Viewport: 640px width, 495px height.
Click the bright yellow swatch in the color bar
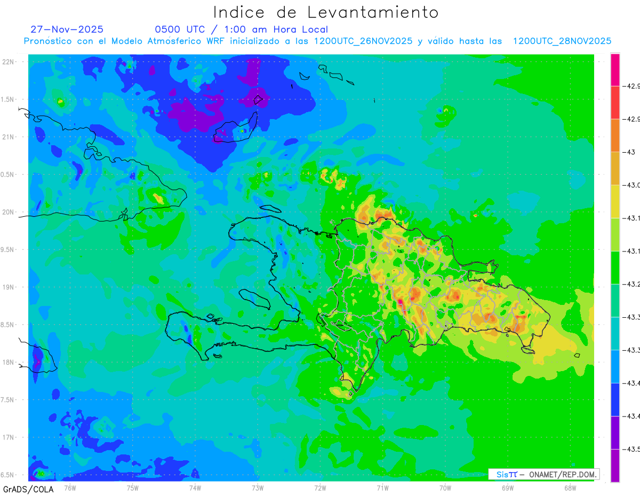pyautogui.click(x=615, y=201)
